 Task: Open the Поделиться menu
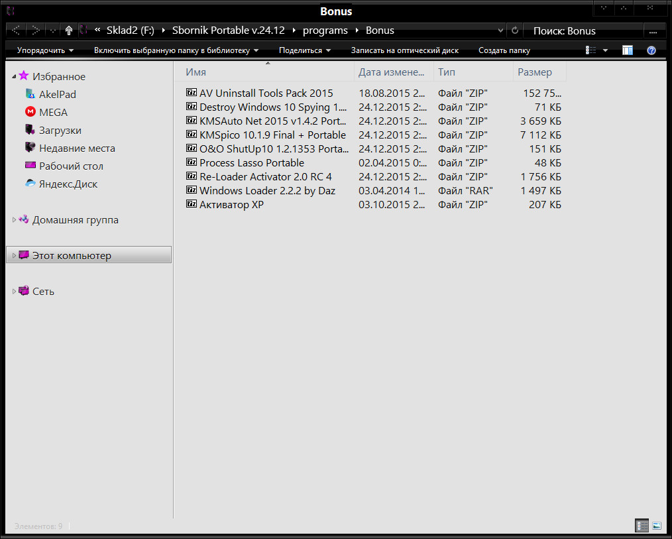[x=304, y=50]
